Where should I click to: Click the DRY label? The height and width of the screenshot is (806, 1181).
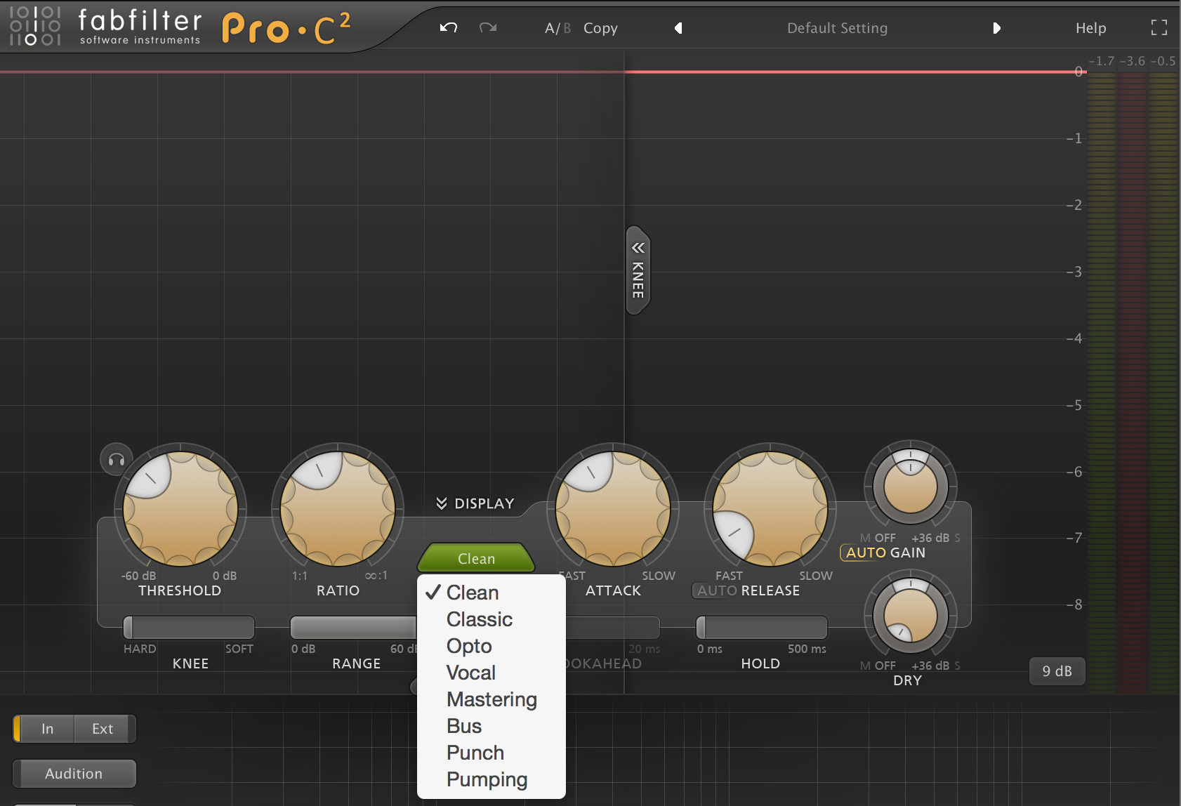coord(907,680)
